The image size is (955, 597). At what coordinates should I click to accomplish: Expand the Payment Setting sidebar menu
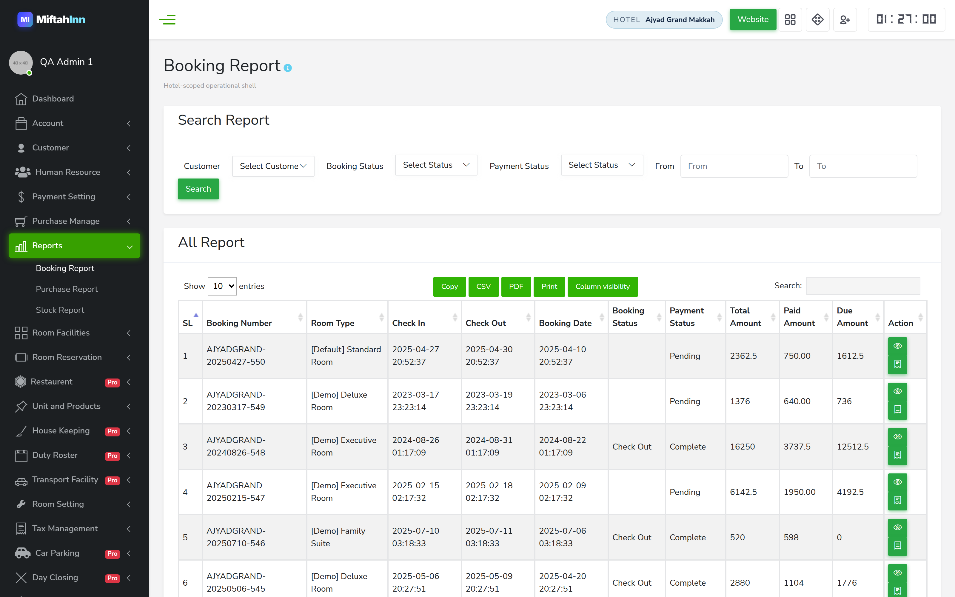click(74, 197)
